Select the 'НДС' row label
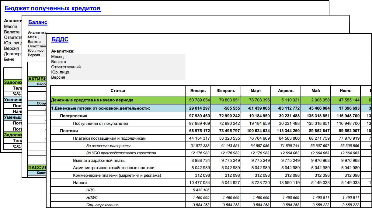This screenshot has height=208, width=372. [x=90, y=190]
